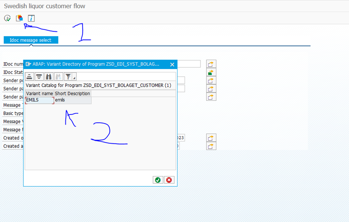Click Sort Ascending in the variant dialog
Viewport: 349px width, 222px height.
[29, 77]
